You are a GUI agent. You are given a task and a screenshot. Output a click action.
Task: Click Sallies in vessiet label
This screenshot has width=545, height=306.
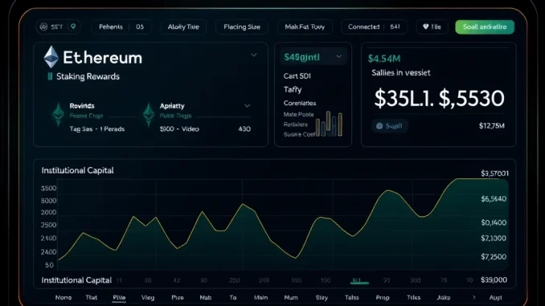401,72
